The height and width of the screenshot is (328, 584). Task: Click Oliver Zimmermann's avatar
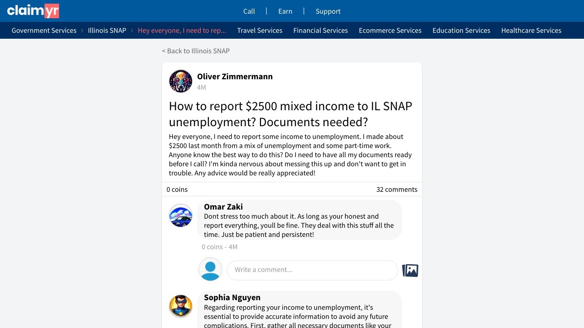pyautogui.click(x=181, y=81)
